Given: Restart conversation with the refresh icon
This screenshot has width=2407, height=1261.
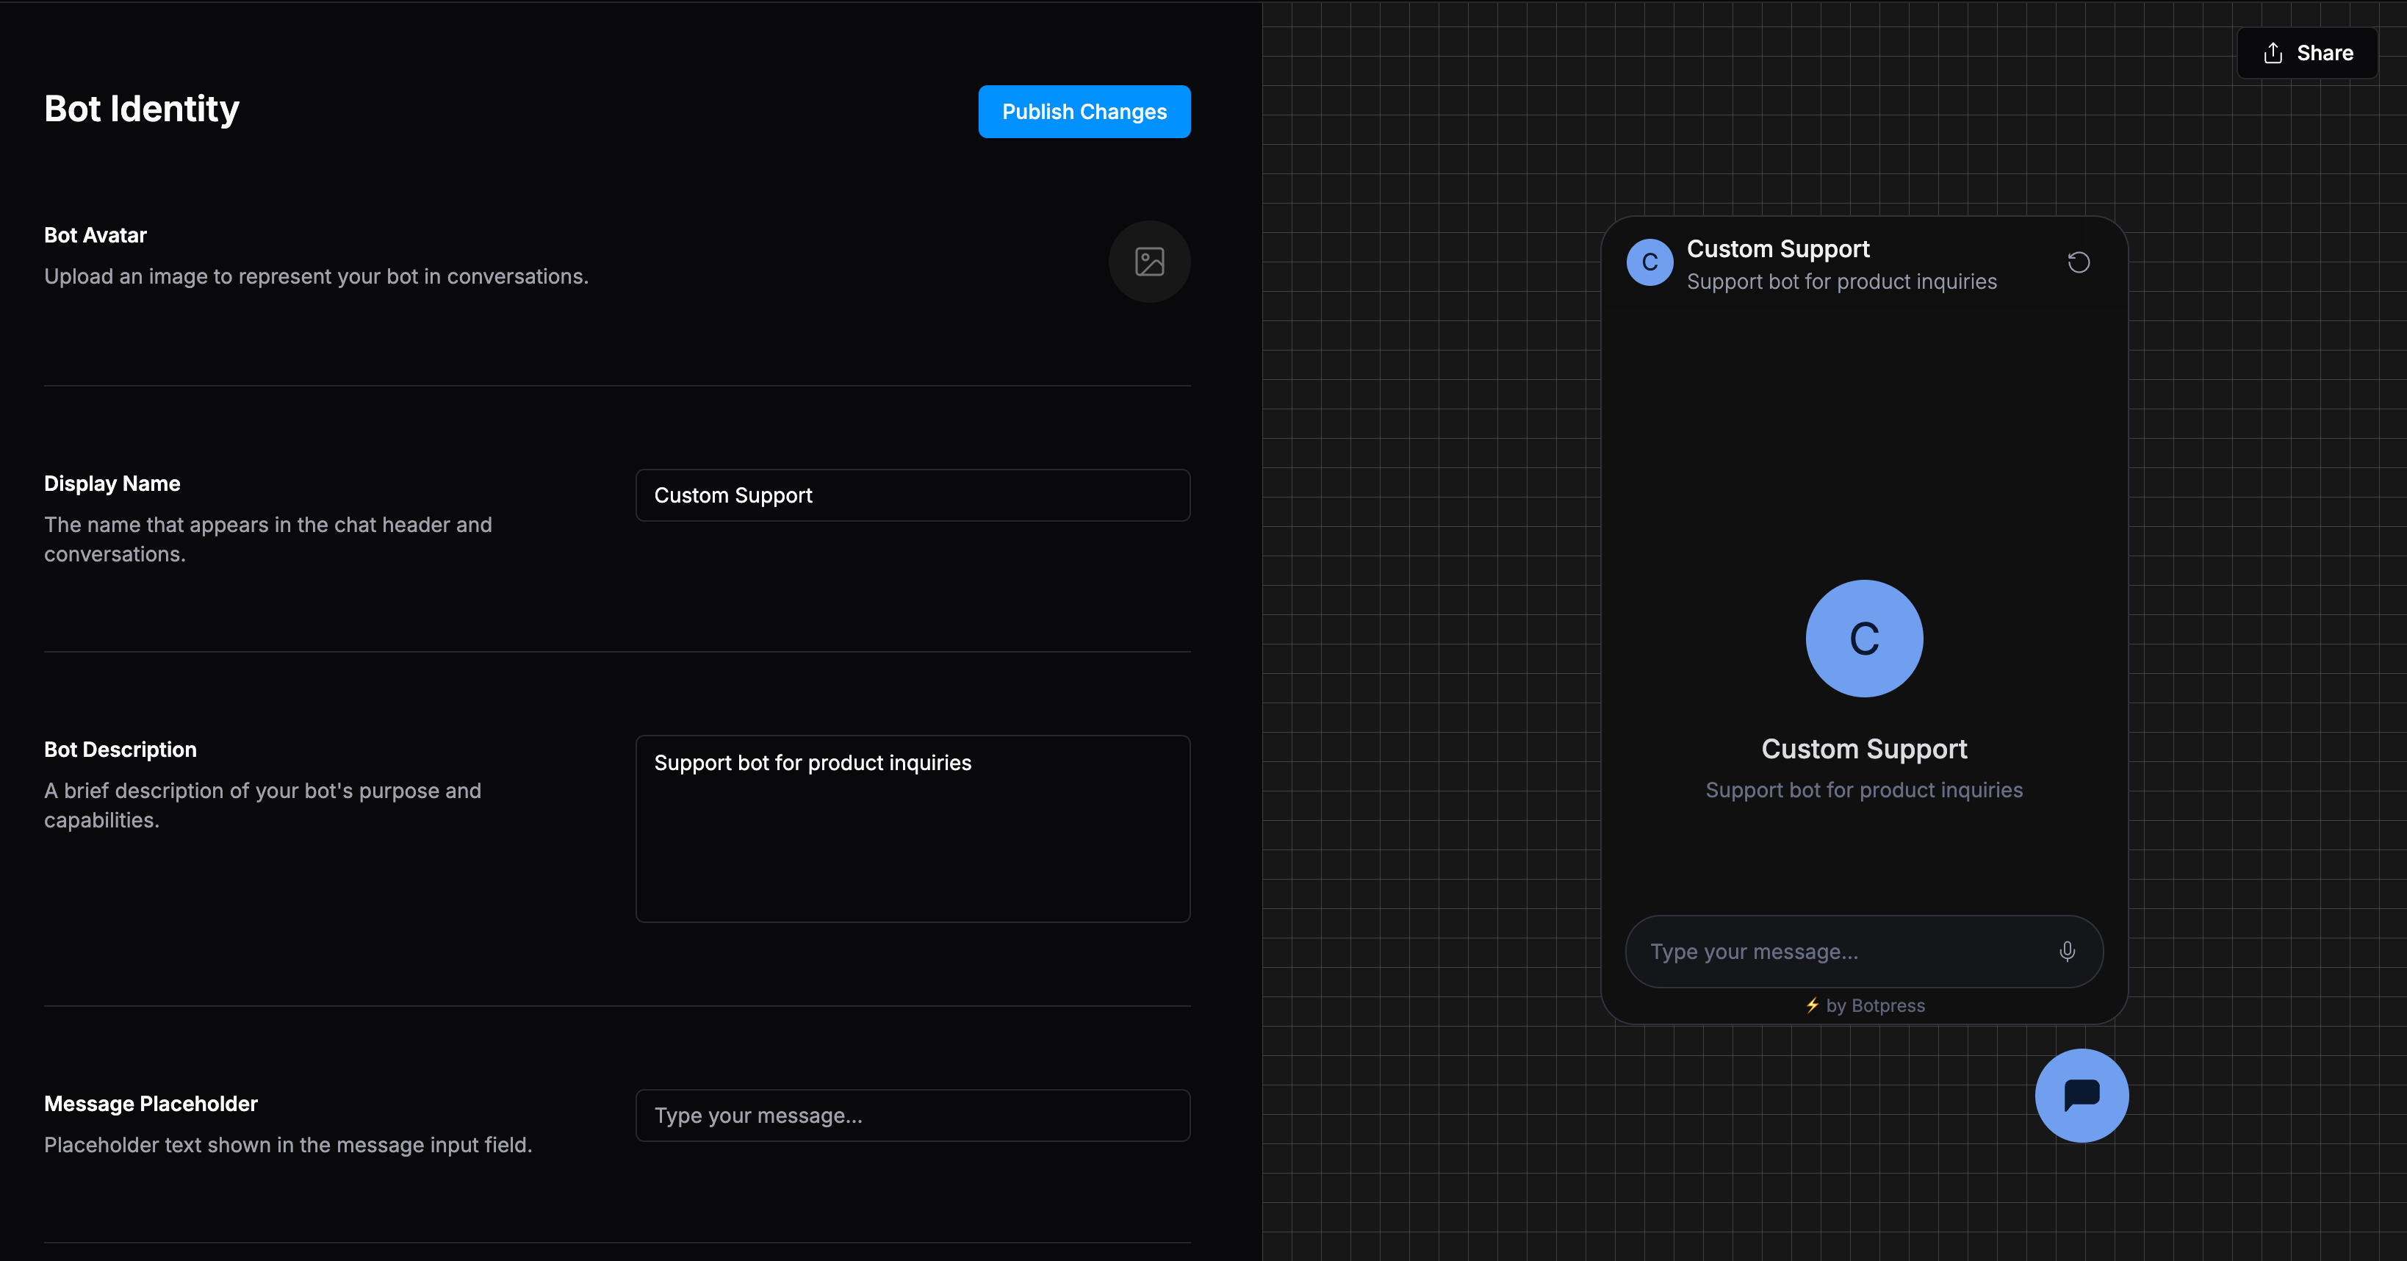Looking at the screenshot, I should pyautogui.click(x=2078, y=262).
